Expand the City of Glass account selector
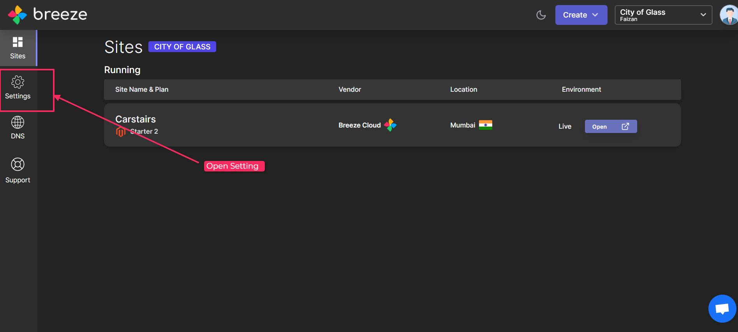The image size is (738, 332). [x=663, y=15]
